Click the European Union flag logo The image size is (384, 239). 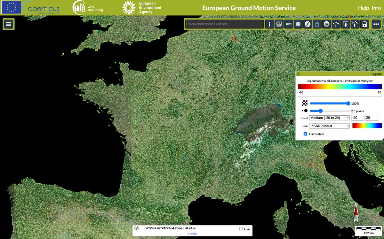pyautogui.click(x=11, y=7)
